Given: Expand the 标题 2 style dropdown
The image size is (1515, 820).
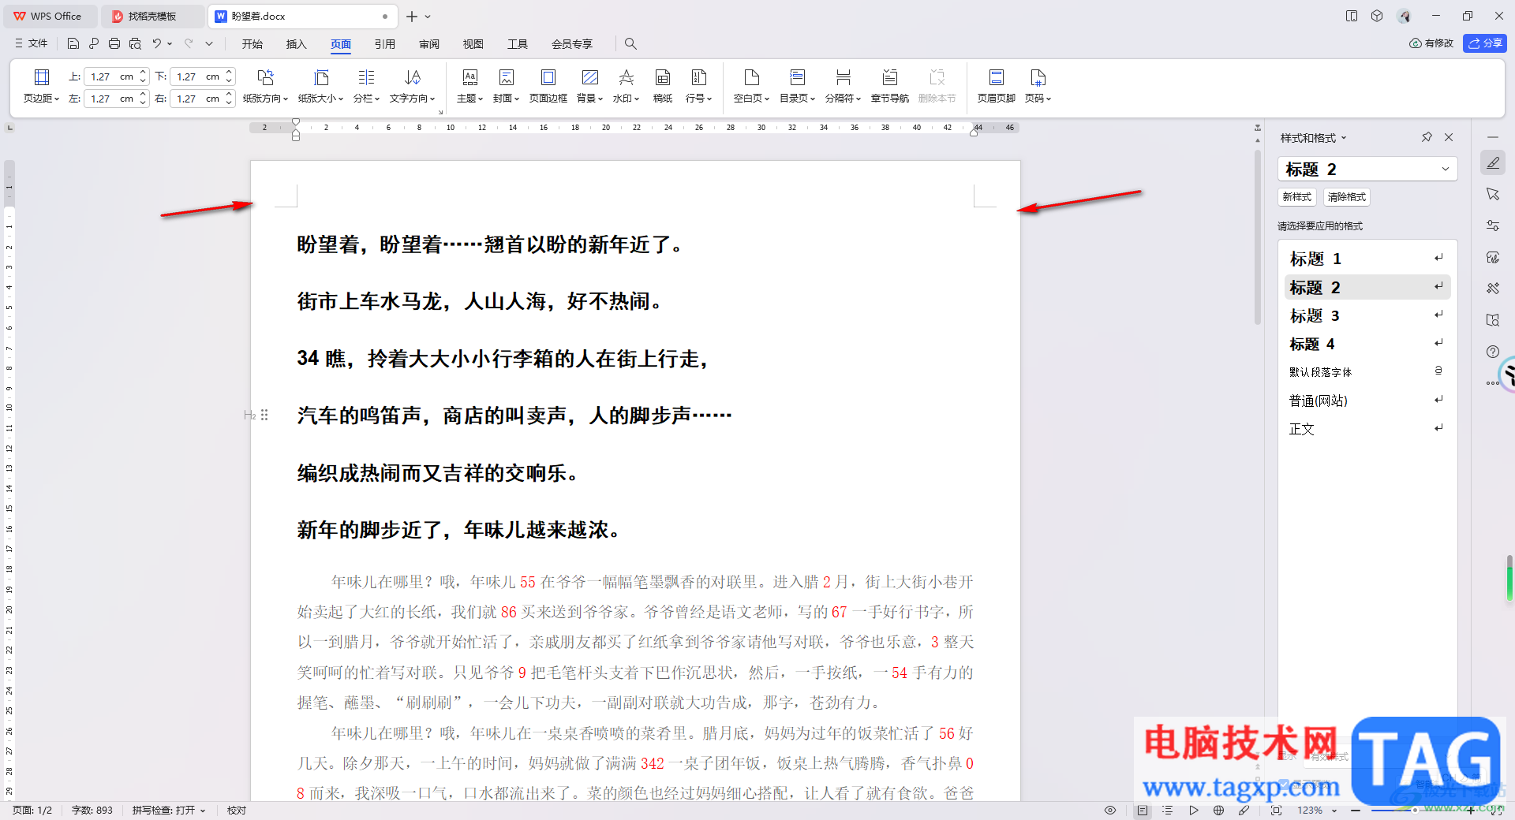Looking at the screenshot, I should pyautogui.click(x=1445, y=169).
